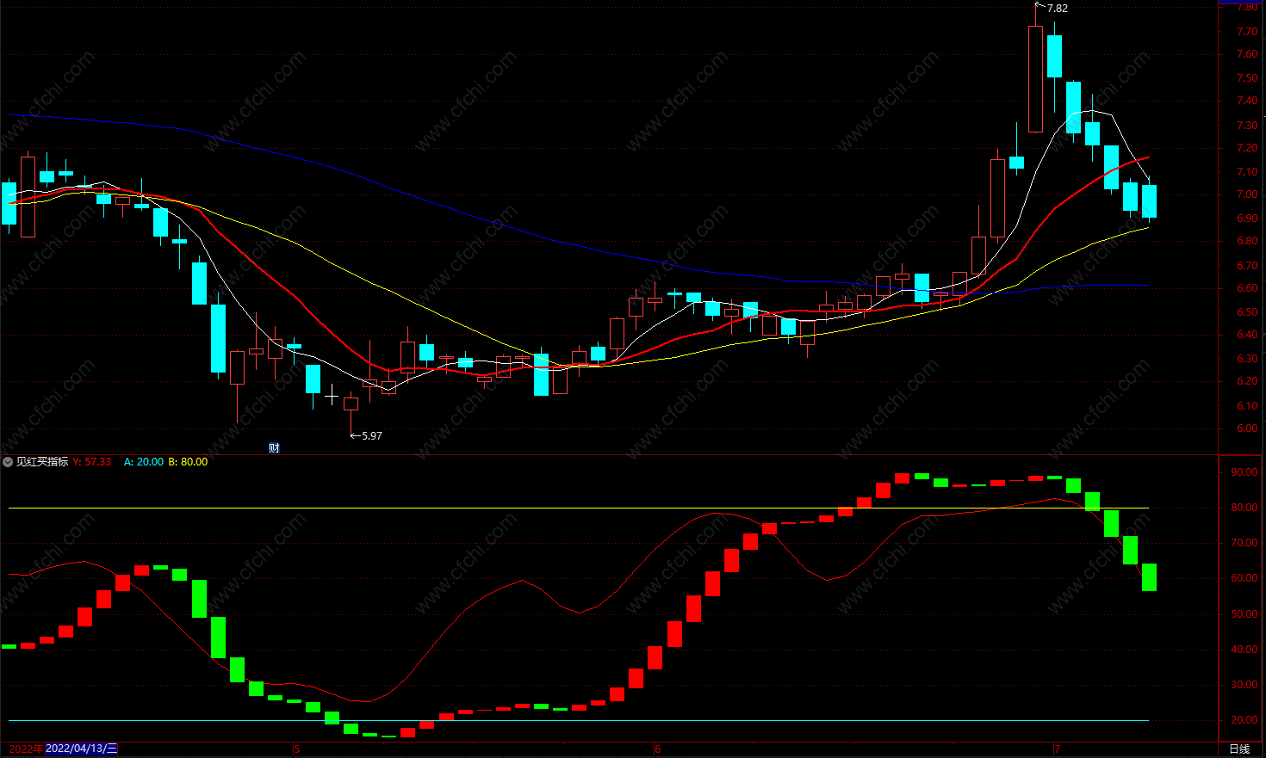The height and width of the screenshot is (758, 1266).
Task: Click the 80.00 indicator axis label
Action: pyautogui.click(x=1244, y=508)
